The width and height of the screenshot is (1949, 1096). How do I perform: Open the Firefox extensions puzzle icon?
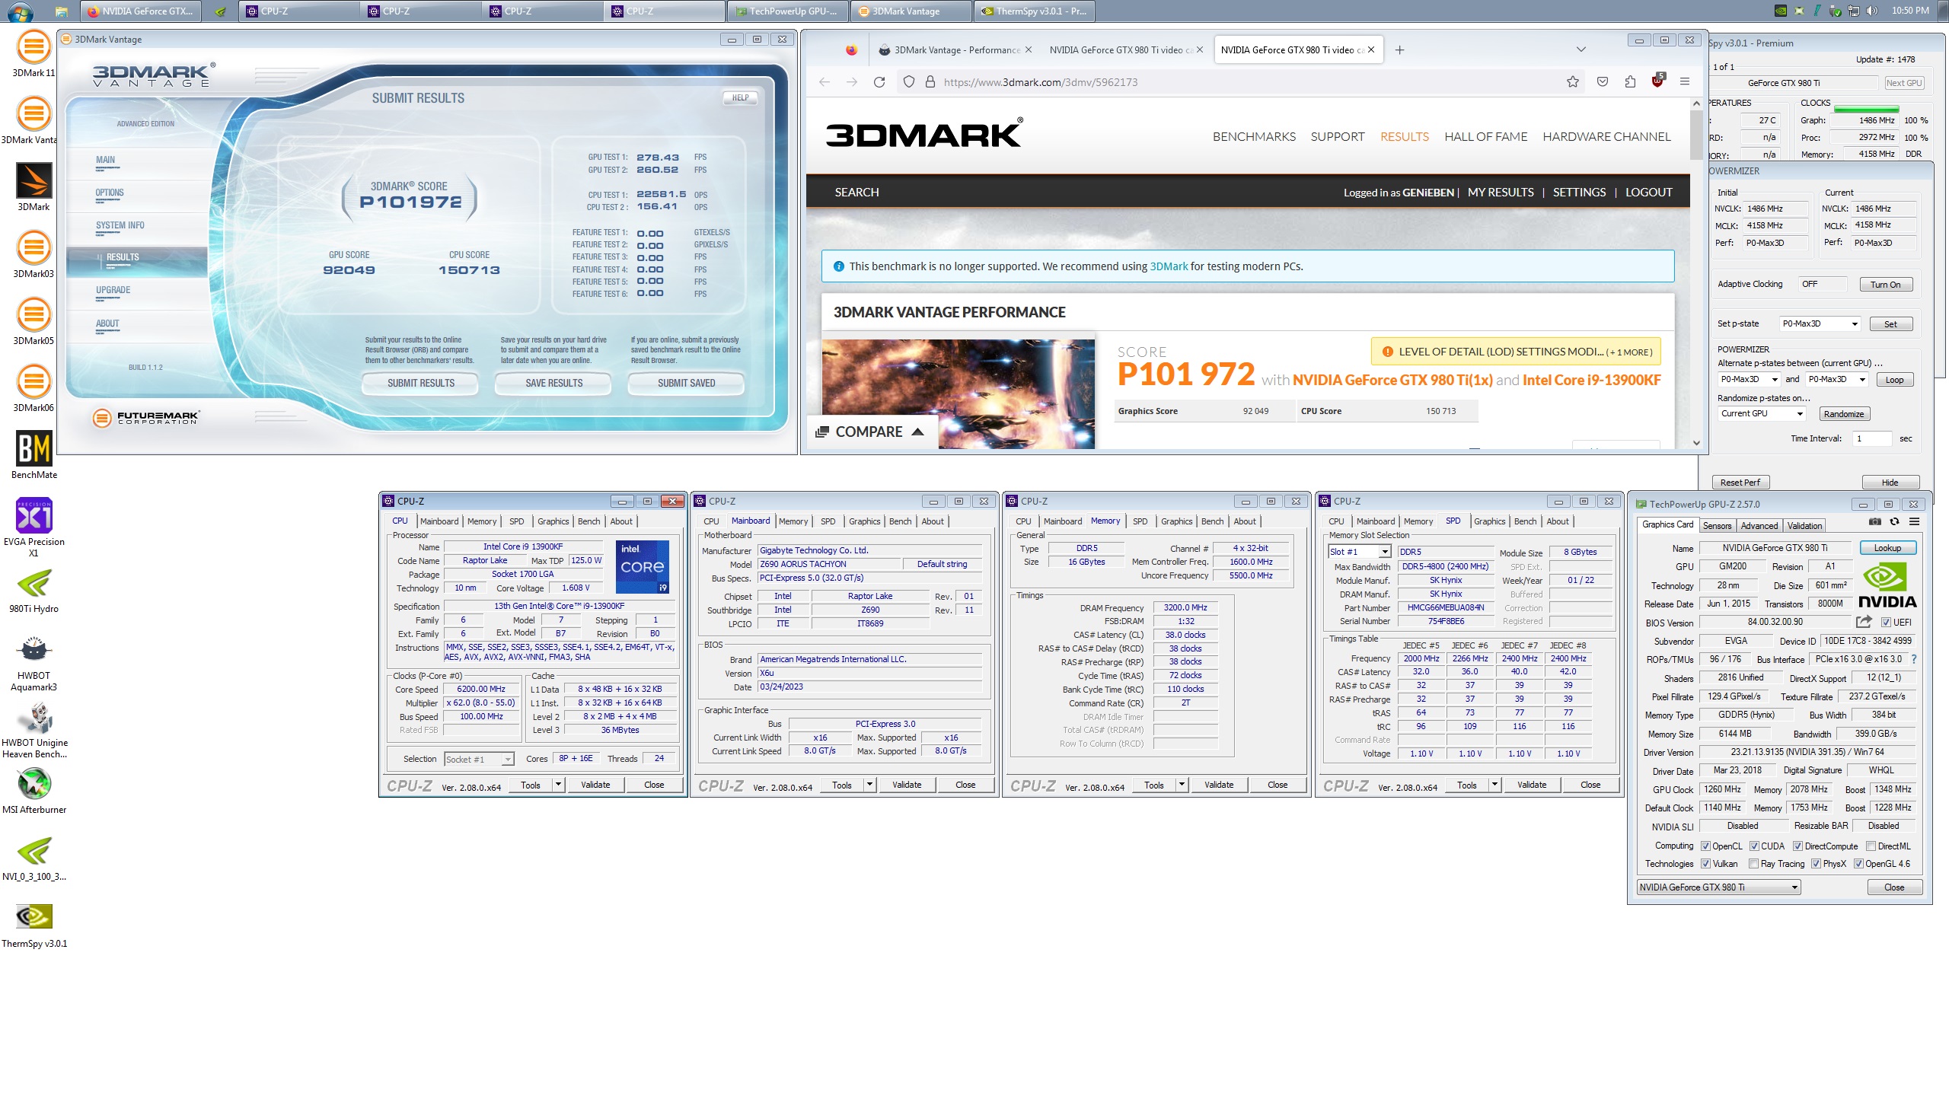[x=1630, y=82]
